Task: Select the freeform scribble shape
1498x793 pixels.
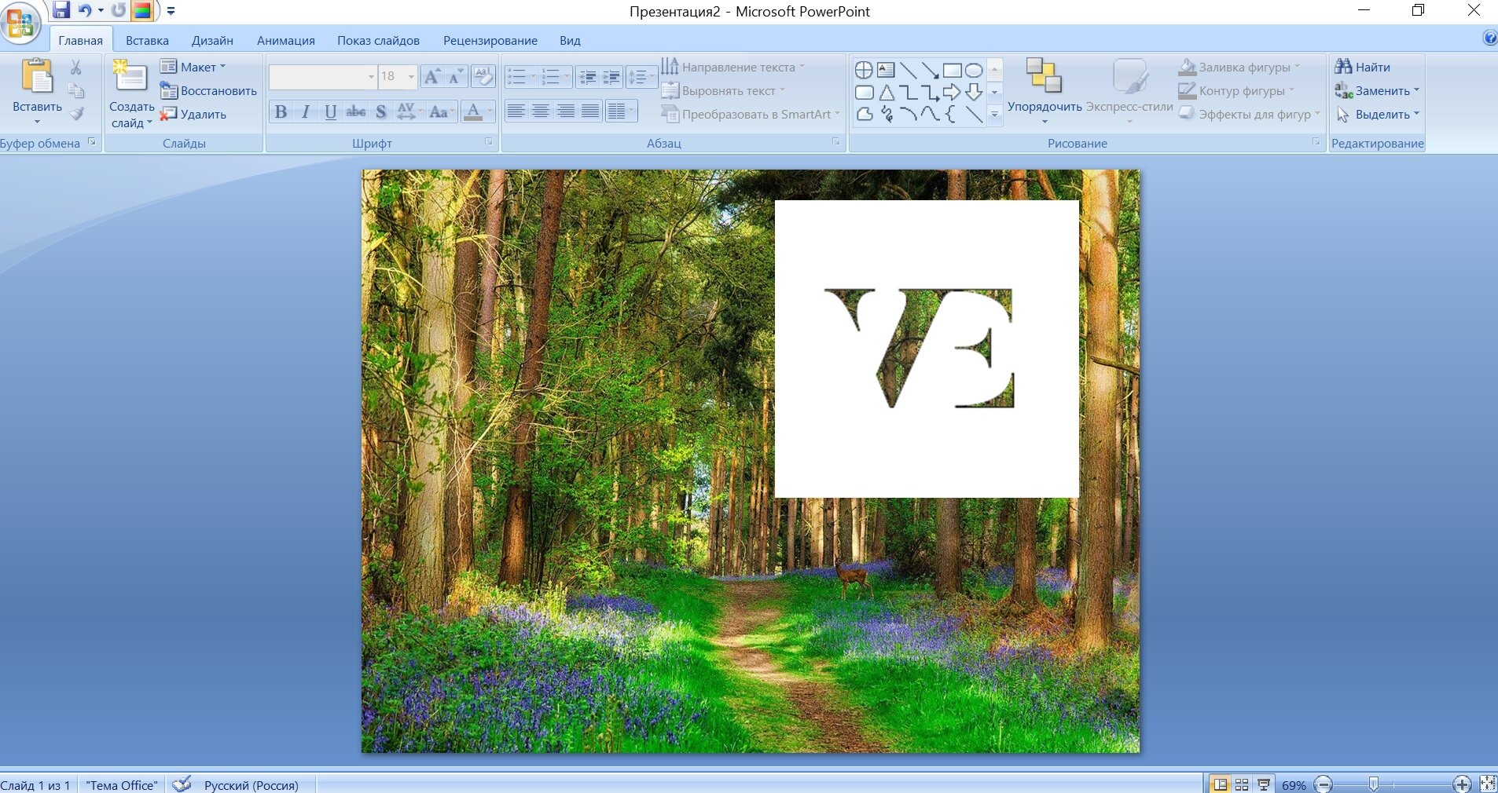Action: tap(886, 114)
